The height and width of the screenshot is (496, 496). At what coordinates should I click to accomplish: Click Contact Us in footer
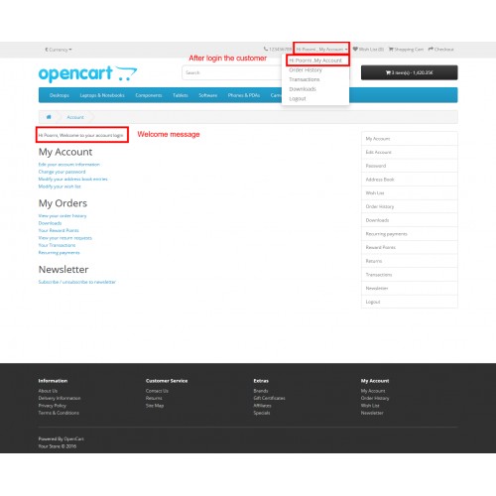click(157, 391)
